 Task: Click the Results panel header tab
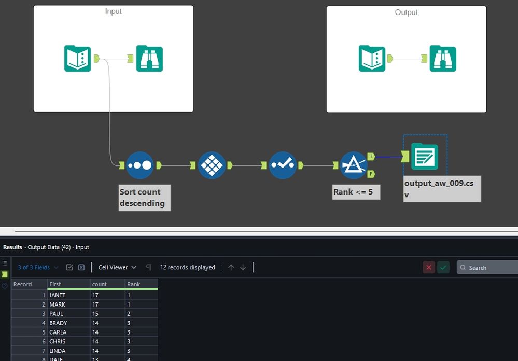(12, 247)
